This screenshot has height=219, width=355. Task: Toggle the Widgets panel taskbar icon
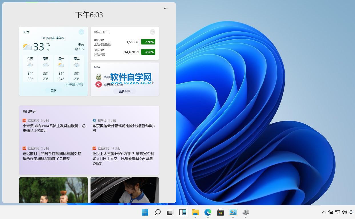[x=183, y=212]
